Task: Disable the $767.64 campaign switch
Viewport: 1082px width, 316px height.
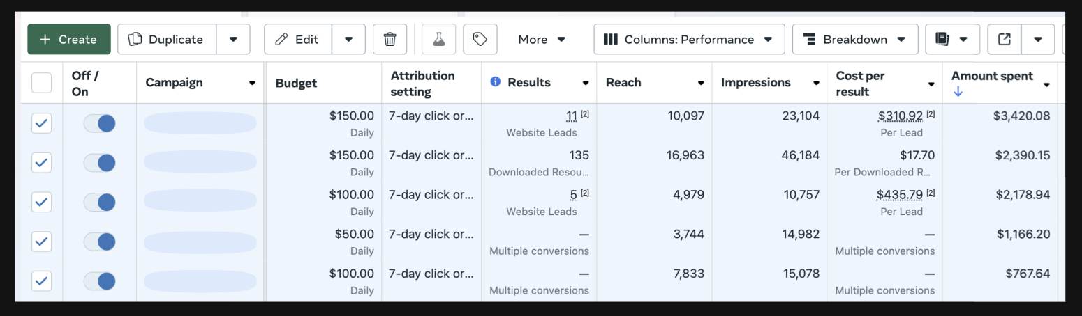Action: (100, 281)
